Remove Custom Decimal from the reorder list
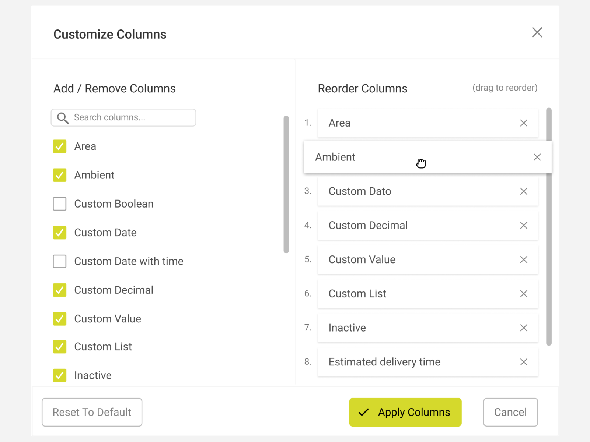 tap(524, 225)
